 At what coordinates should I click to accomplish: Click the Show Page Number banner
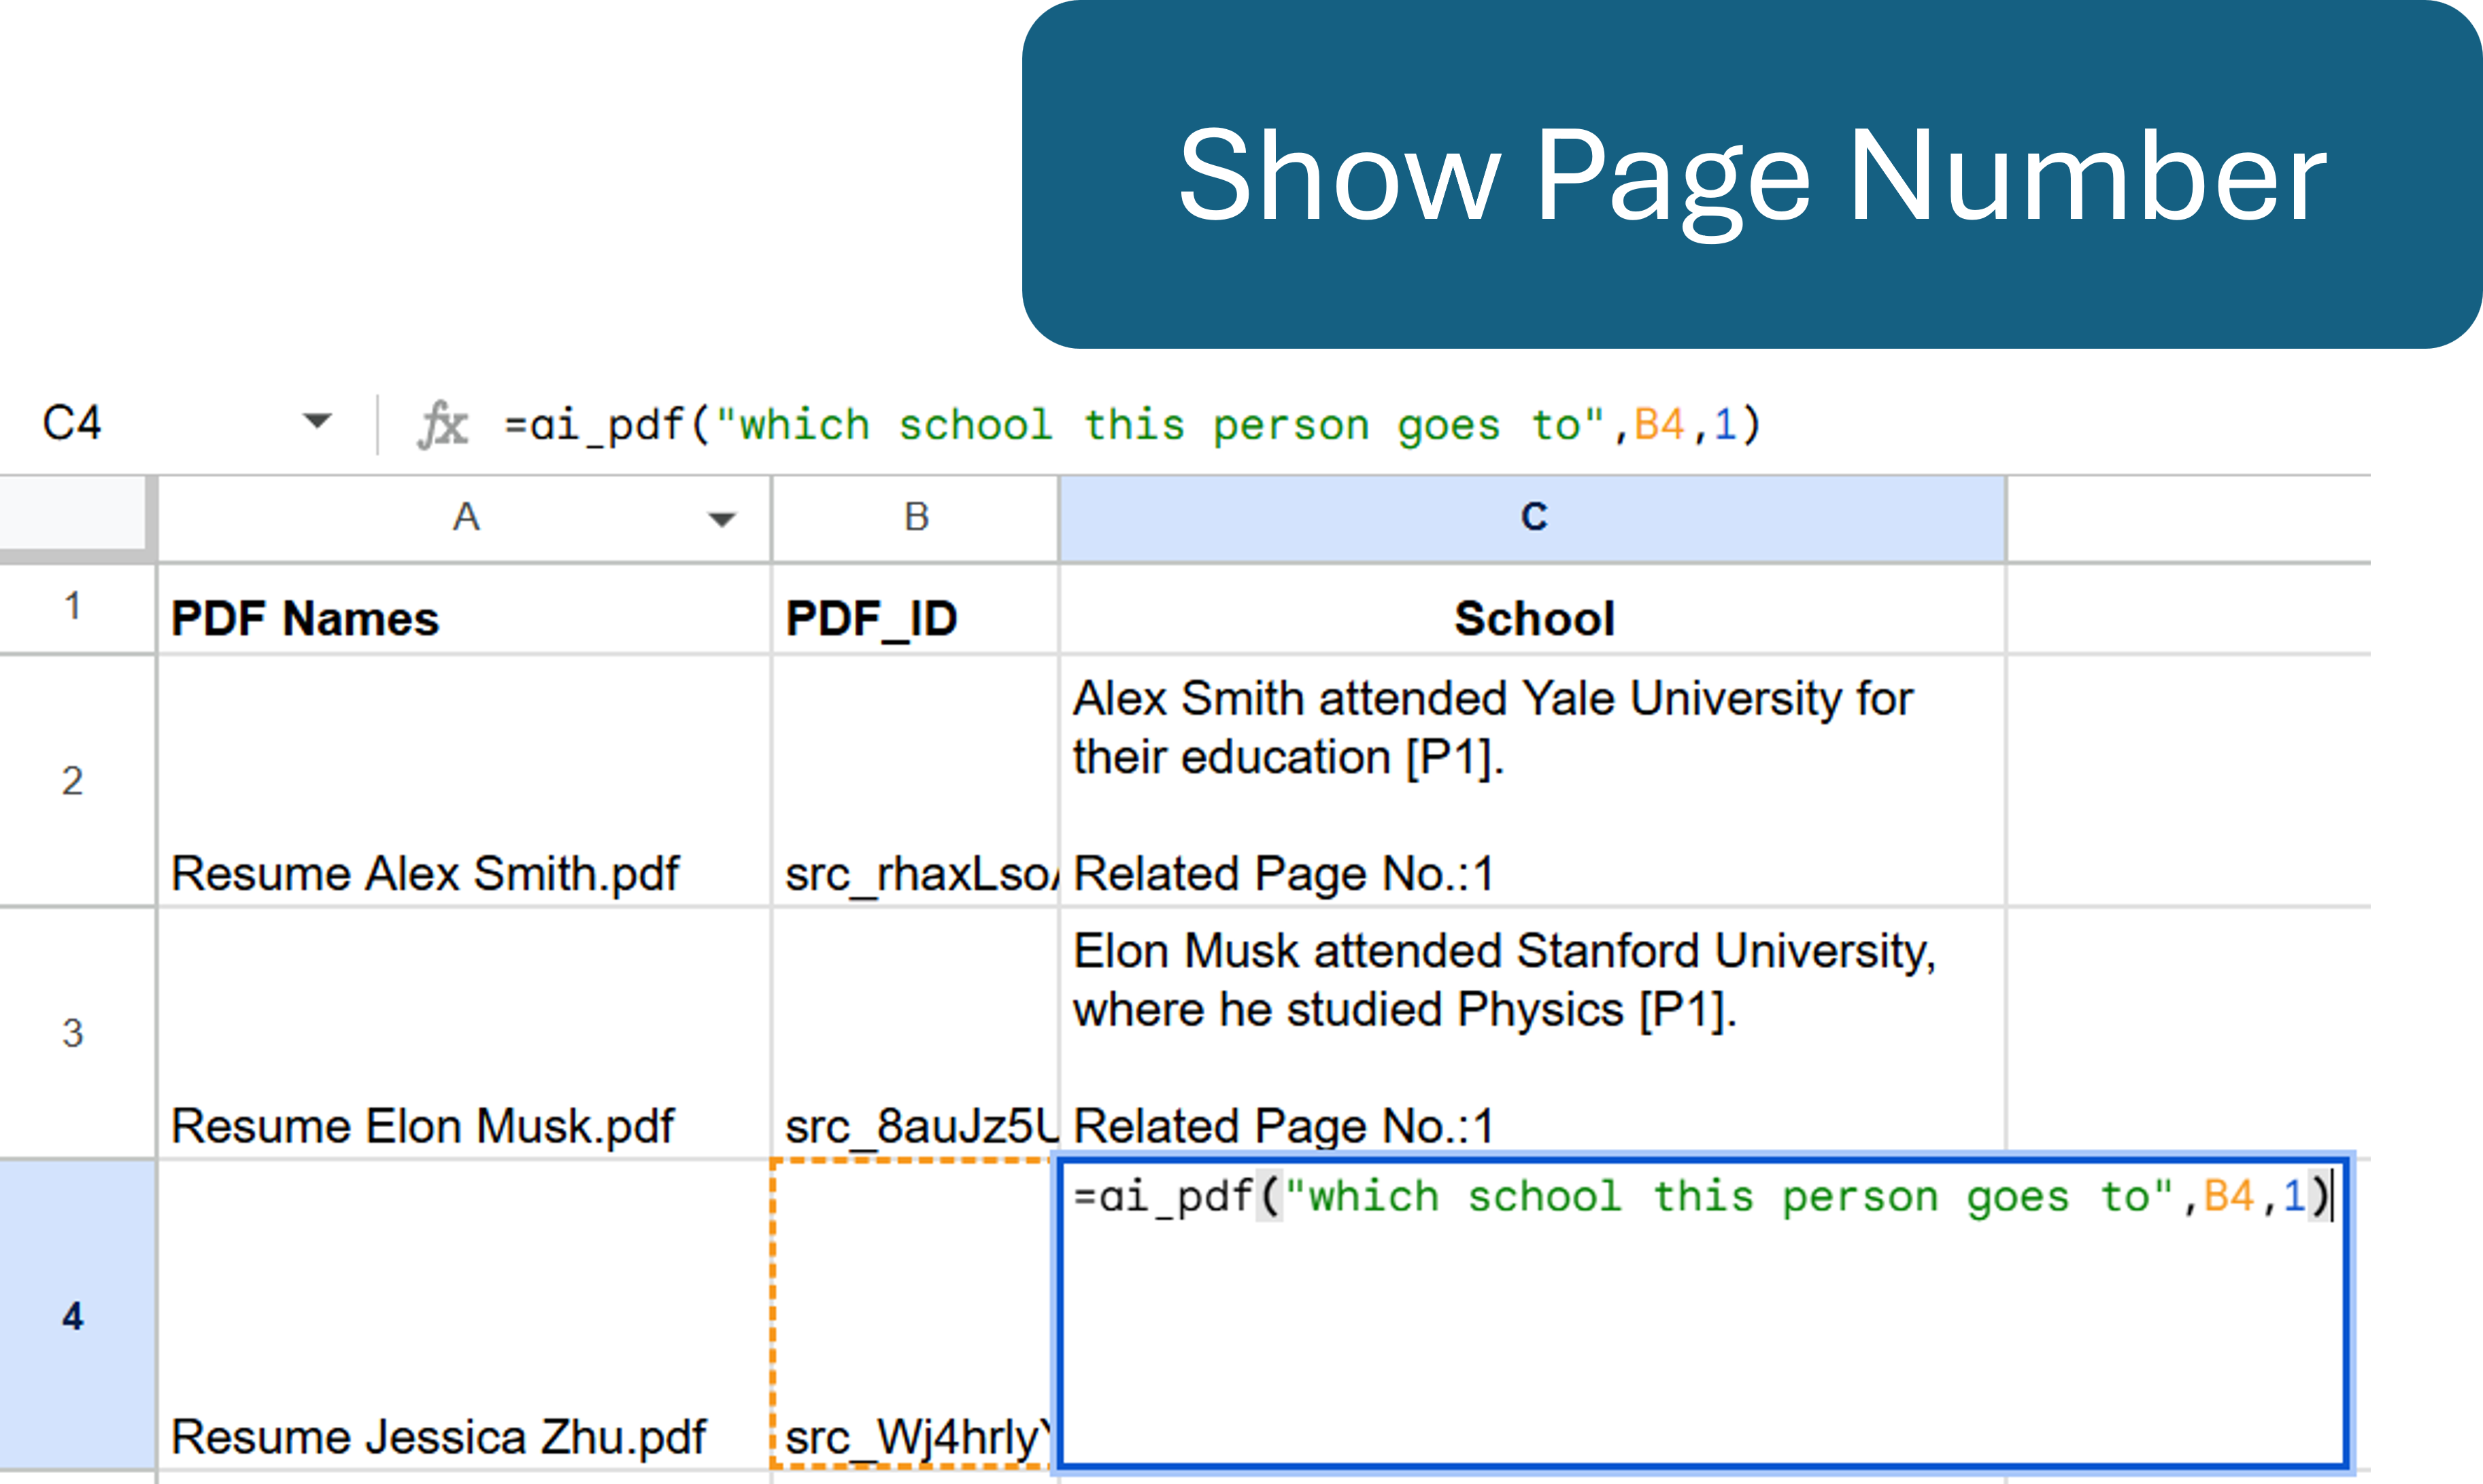point(1751,175)
